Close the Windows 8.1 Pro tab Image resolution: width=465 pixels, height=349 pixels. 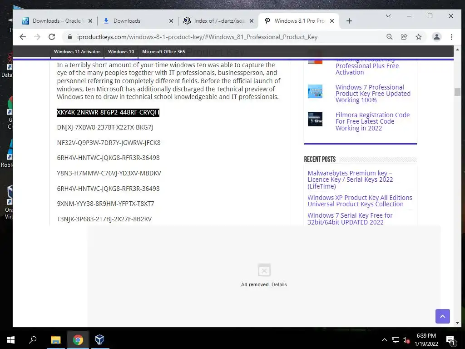pos(332,21)
